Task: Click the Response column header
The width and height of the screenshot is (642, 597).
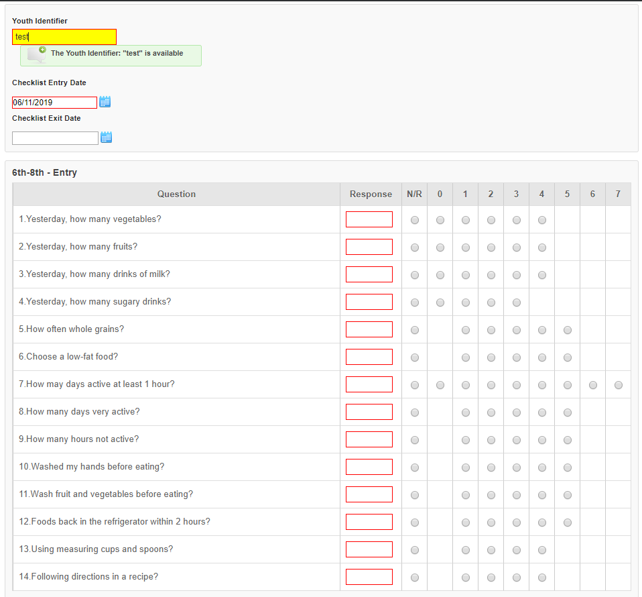Action: tap(371, 194)
